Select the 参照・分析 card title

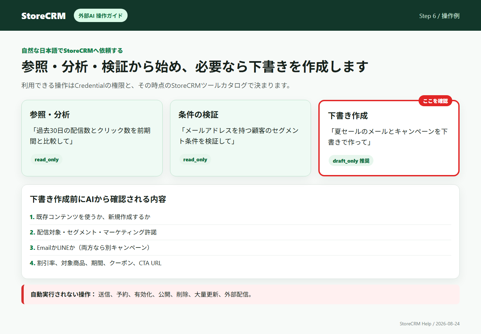50,115
